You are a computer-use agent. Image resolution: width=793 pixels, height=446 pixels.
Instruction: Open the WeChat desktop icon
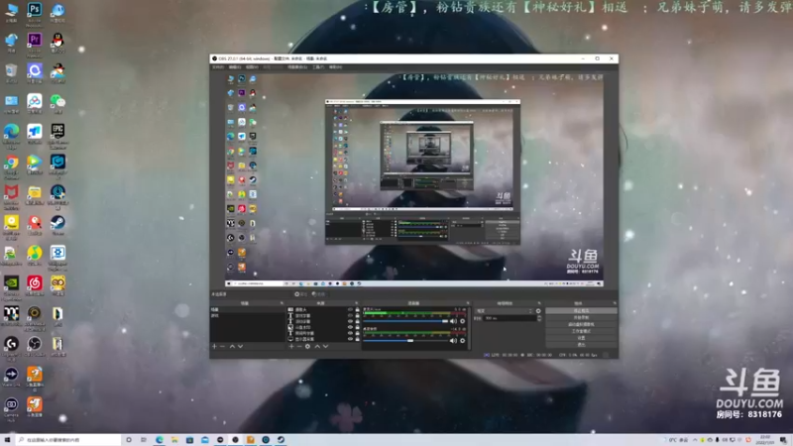click(x=57, y=104)
